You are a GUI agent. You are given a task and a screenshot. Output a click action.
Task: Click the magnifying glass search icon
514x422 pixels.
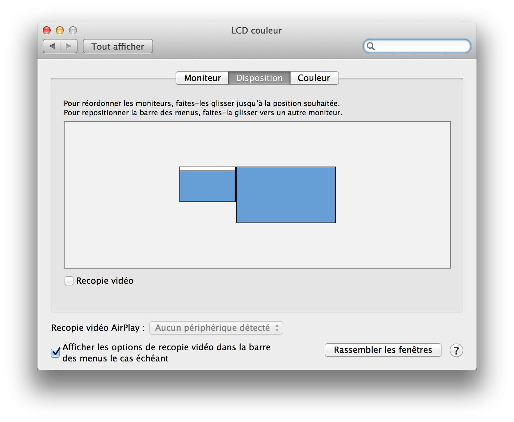pos(371,46)
